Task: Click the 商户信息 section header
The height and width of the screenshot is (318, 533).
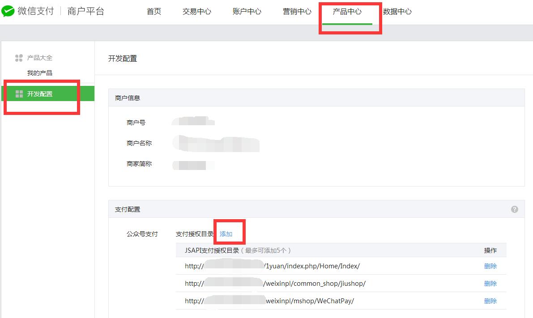Action: click(128, 98)
